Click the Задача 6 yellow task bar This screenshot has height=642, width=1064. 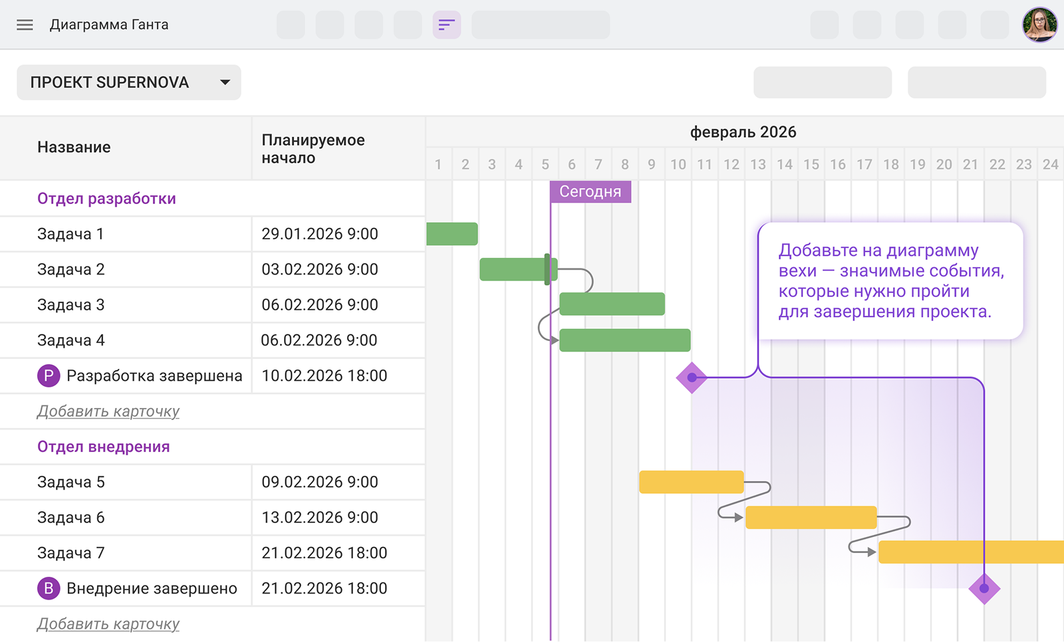point(811,518)
